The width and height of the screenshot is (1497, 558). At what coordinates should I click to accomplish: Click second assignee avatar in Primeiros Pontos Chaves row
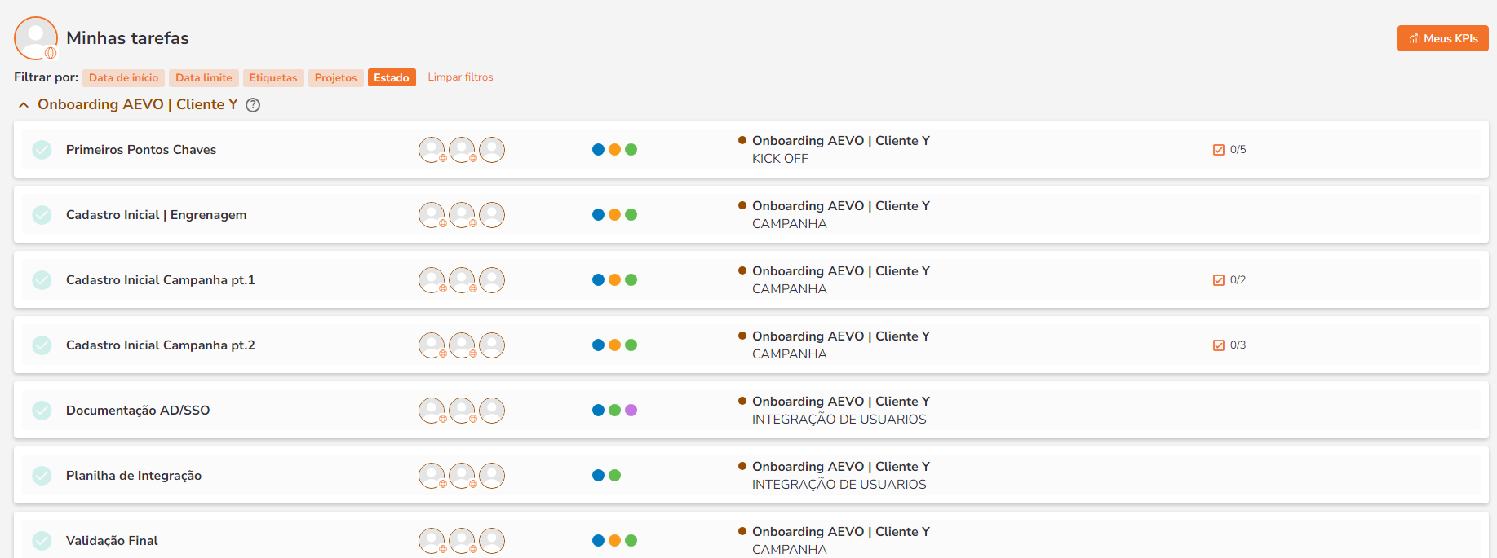click(x=462, y=150)
